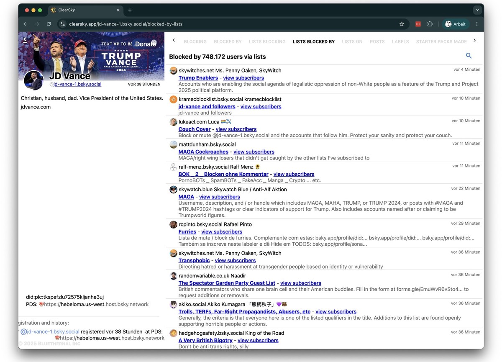View subscribers of Couch Cover
The image size is (502, 362).
236,129
